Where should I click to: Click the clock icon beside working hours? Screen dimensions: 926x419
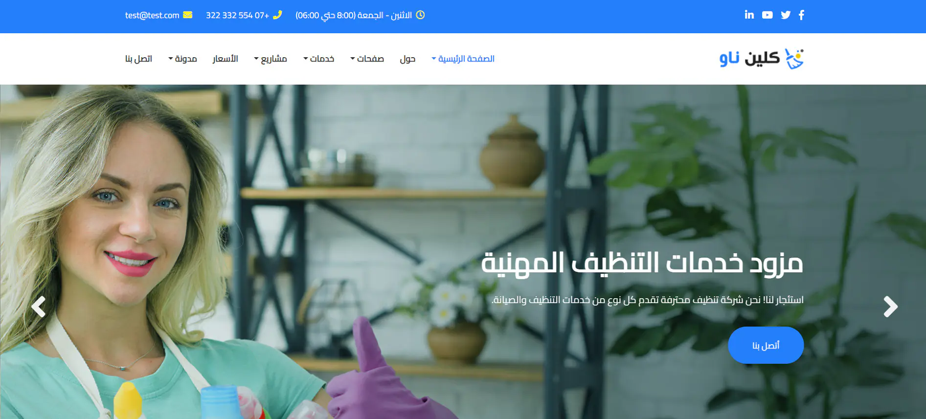coord(420,15)
